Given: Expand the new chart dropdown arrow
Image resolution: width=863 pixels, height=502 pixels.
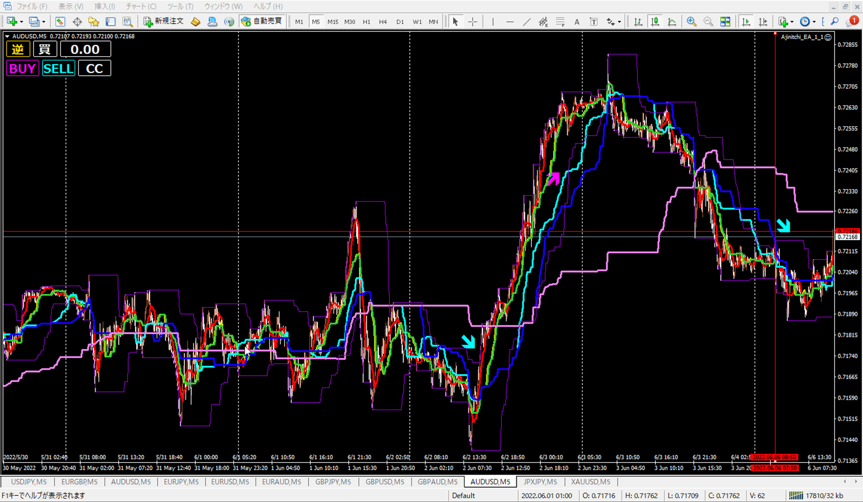Looking at the screenshot, I should (22, 22).
